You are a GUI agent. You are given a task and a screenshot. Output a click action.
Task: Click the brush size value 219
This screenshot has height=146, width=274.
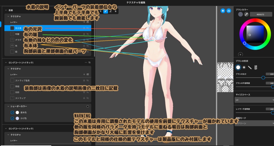(x=270, y=74)
